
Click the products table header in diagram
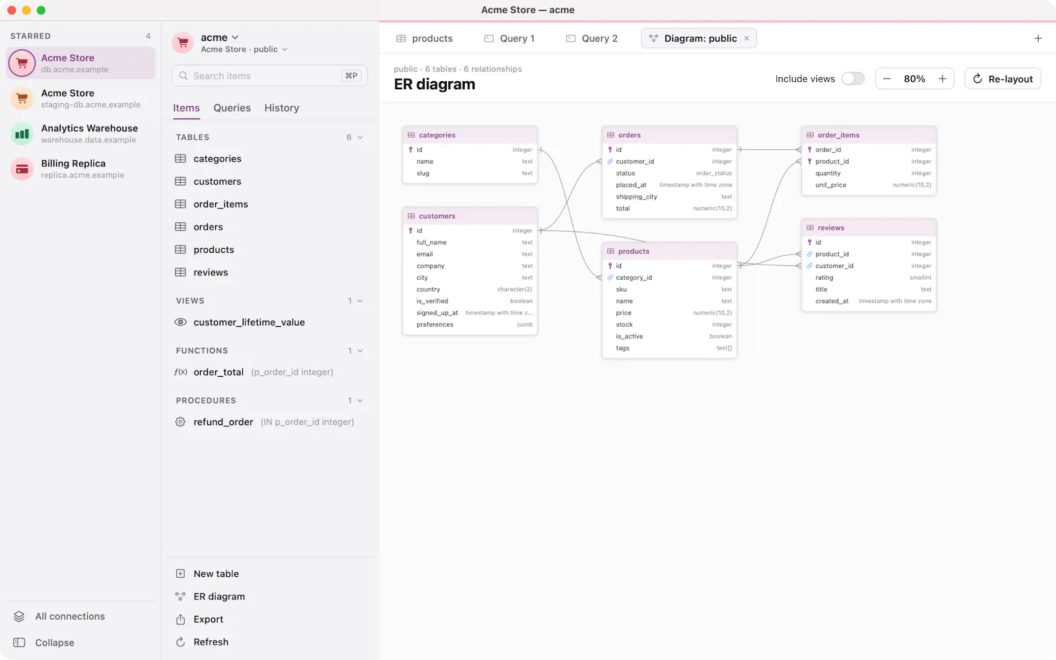[x=669, y=251]
